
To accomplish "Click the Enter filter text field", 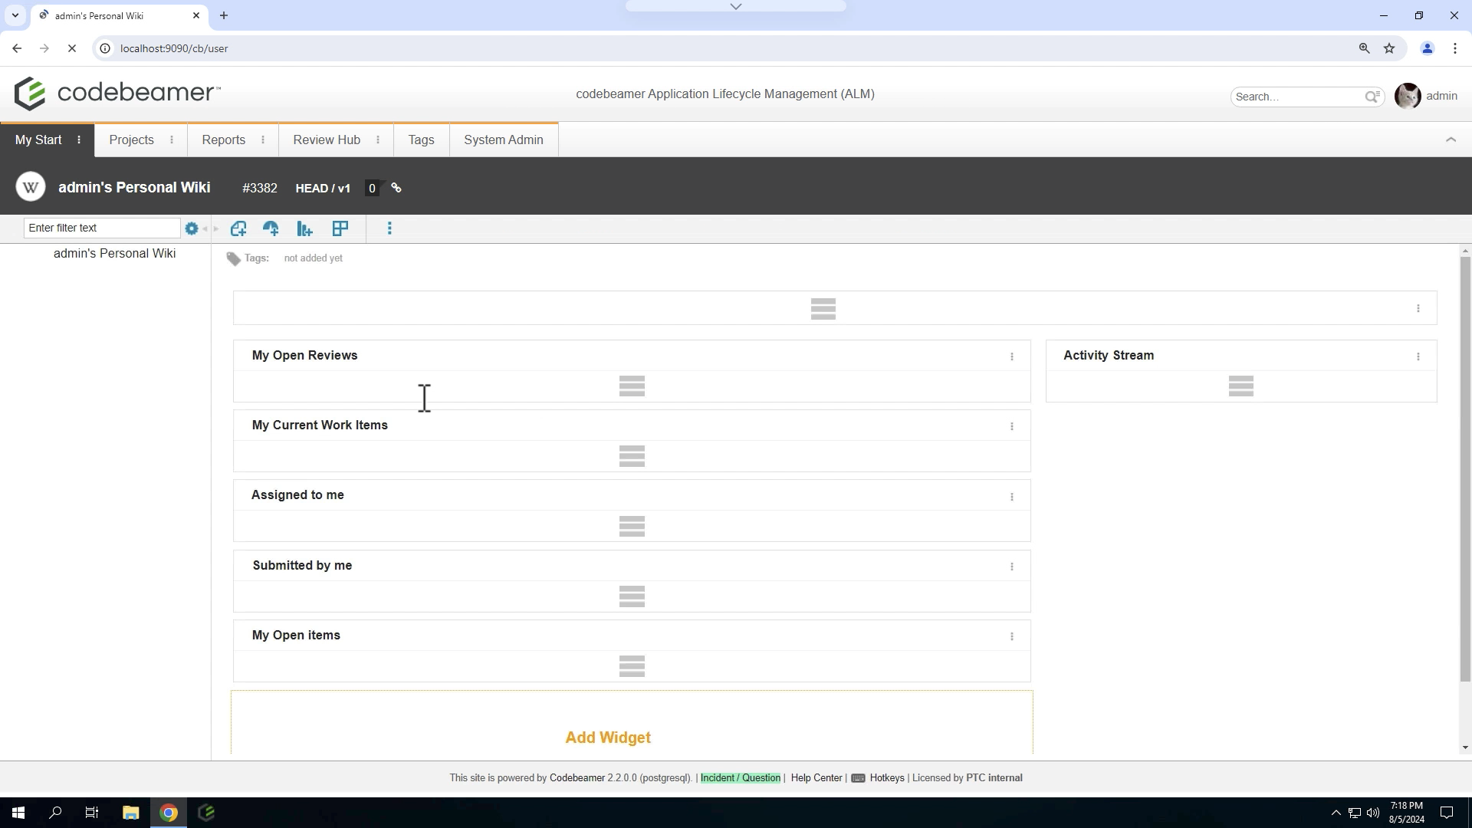I will point(102,228).
